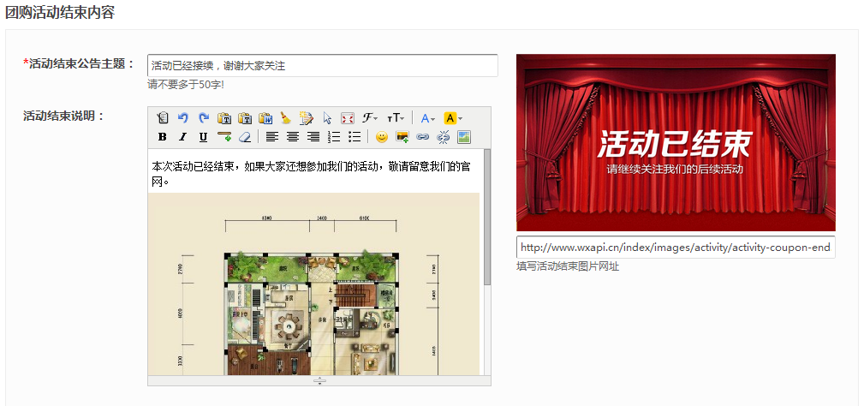Open the yellow background highlight color picker

click(x=453, y=118)
